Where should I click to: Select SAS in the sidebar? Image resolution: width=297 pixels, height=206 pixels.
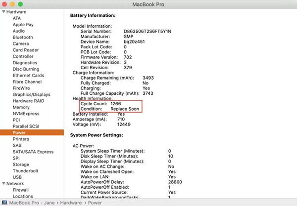(17, 145)
